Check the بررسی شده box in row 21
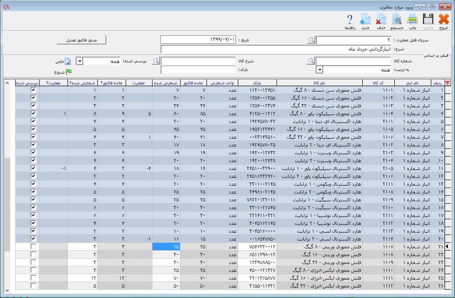The width and height of the screenshot is (455, 298). tap(34, 246)
